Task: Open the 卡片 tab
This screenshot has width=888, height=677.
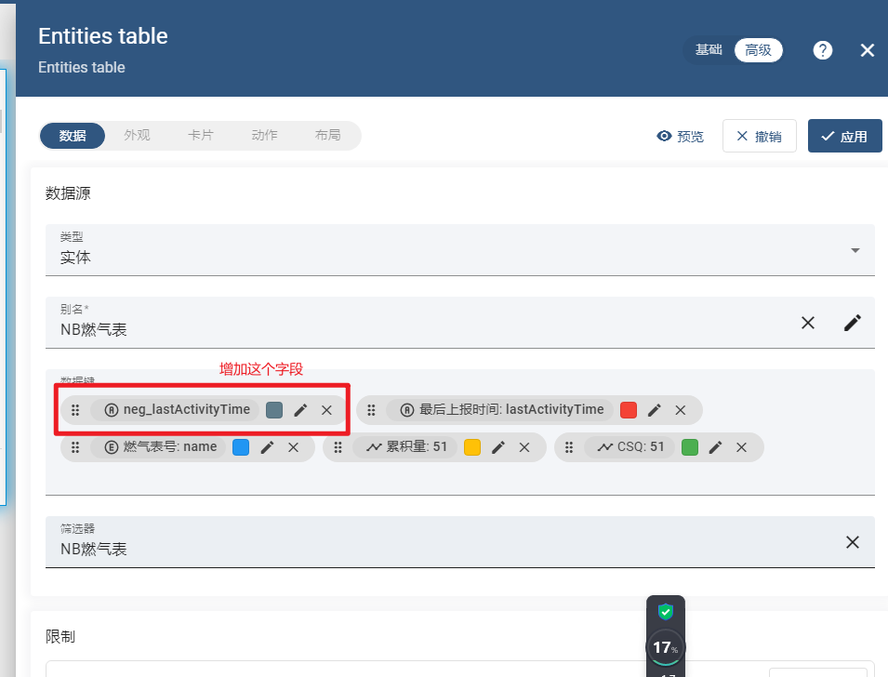Action: click(201, 136)
